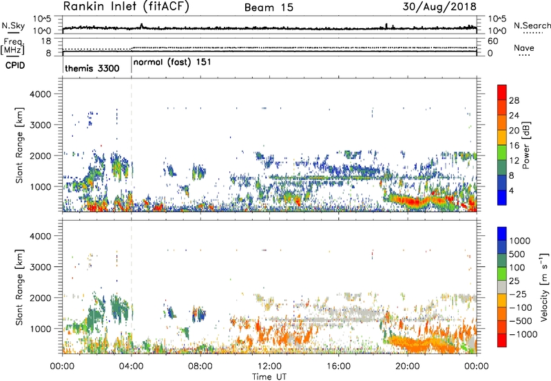Screen dimensions: 551x381
Task: Select the Power [dB] colorbar title
Action: 526,145
